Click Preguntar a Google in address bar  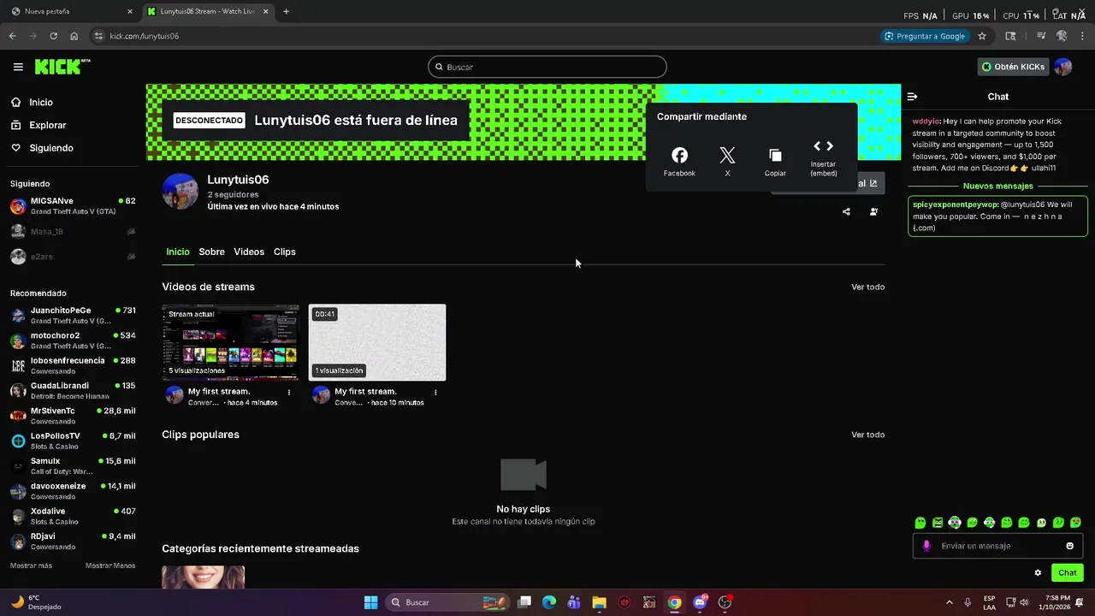coord(925,36)
